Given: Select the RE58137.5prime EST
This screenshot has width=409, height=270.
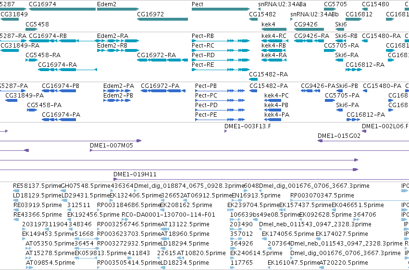Looking at the screenshot, I should [x=16, y=191].
